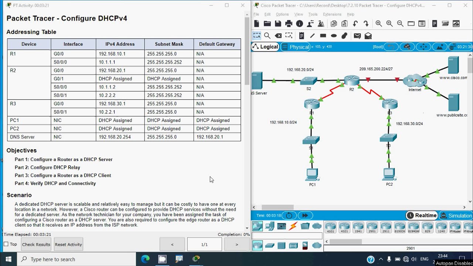Switch to Logical workspace view
The width and height of the screenshot is (473, 266).
tap(265, 47)
